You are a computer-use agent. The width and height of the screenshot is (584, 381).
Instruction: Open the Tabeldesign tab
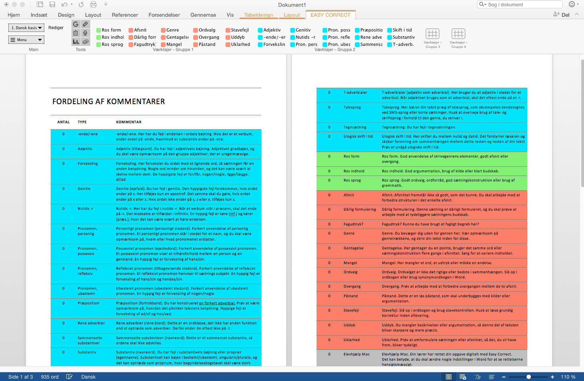(x=259, y=15)
